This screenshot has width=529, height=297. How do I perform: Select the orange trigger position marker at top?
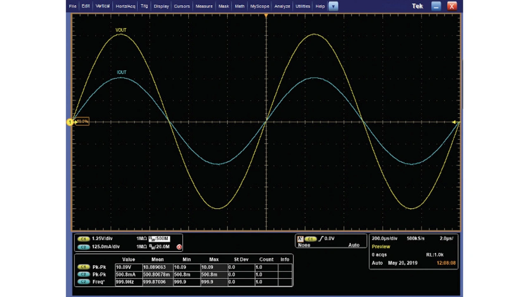pyautogui.click(x=266, y=16)
